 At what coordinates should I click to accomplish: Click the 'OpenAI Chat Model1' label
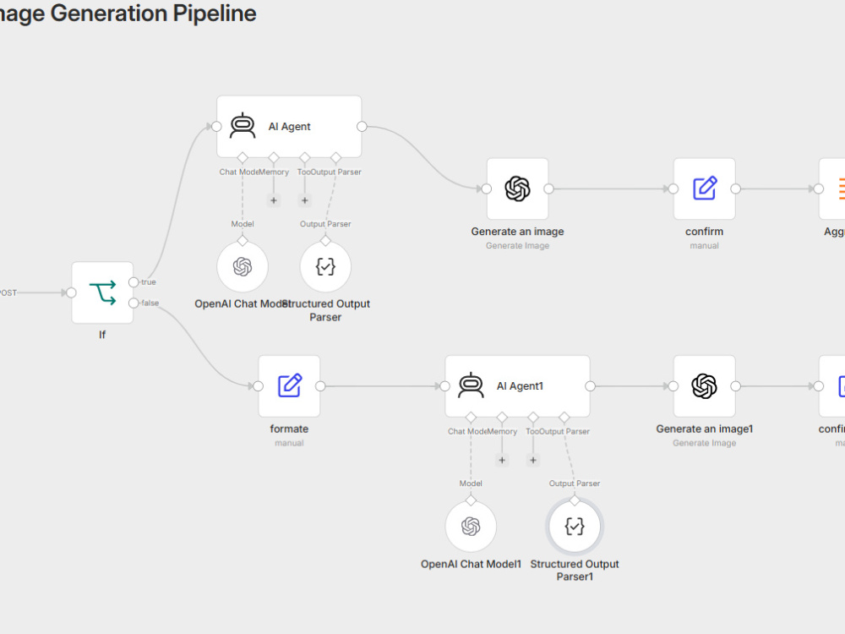click(x=471, y=564)
